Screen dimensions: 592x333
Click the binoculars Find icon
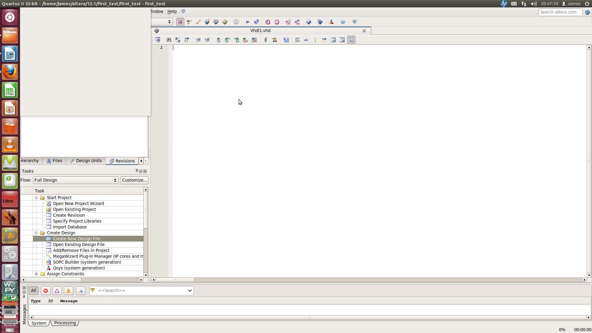[169, 40]
